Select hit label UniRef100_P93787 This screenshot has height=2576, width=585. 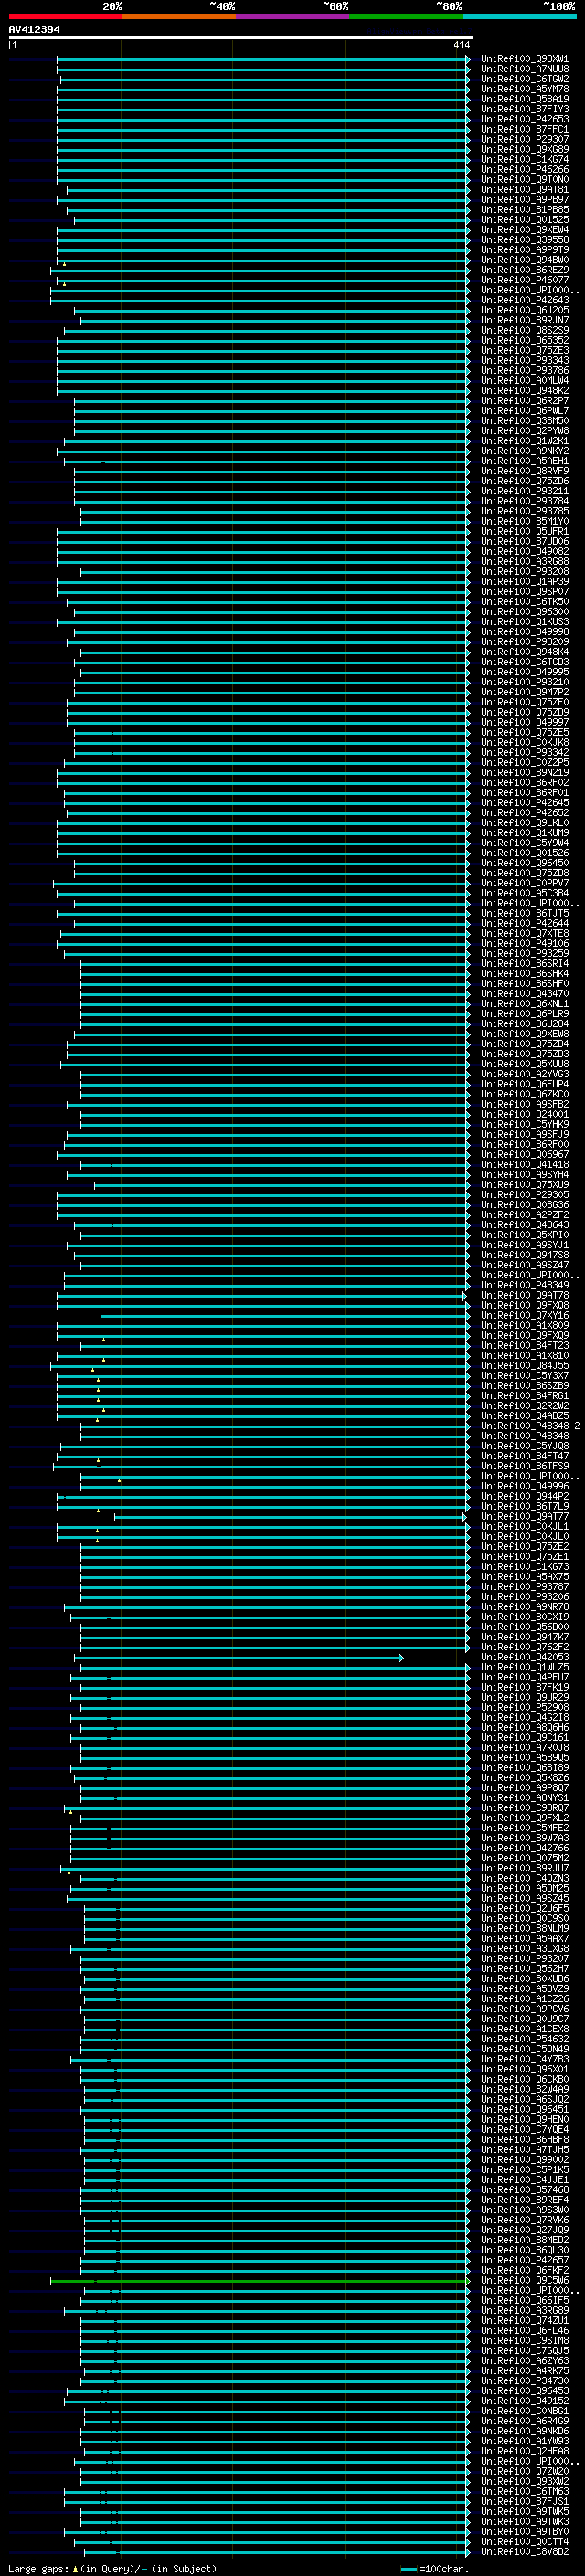tap(525, 1586)
